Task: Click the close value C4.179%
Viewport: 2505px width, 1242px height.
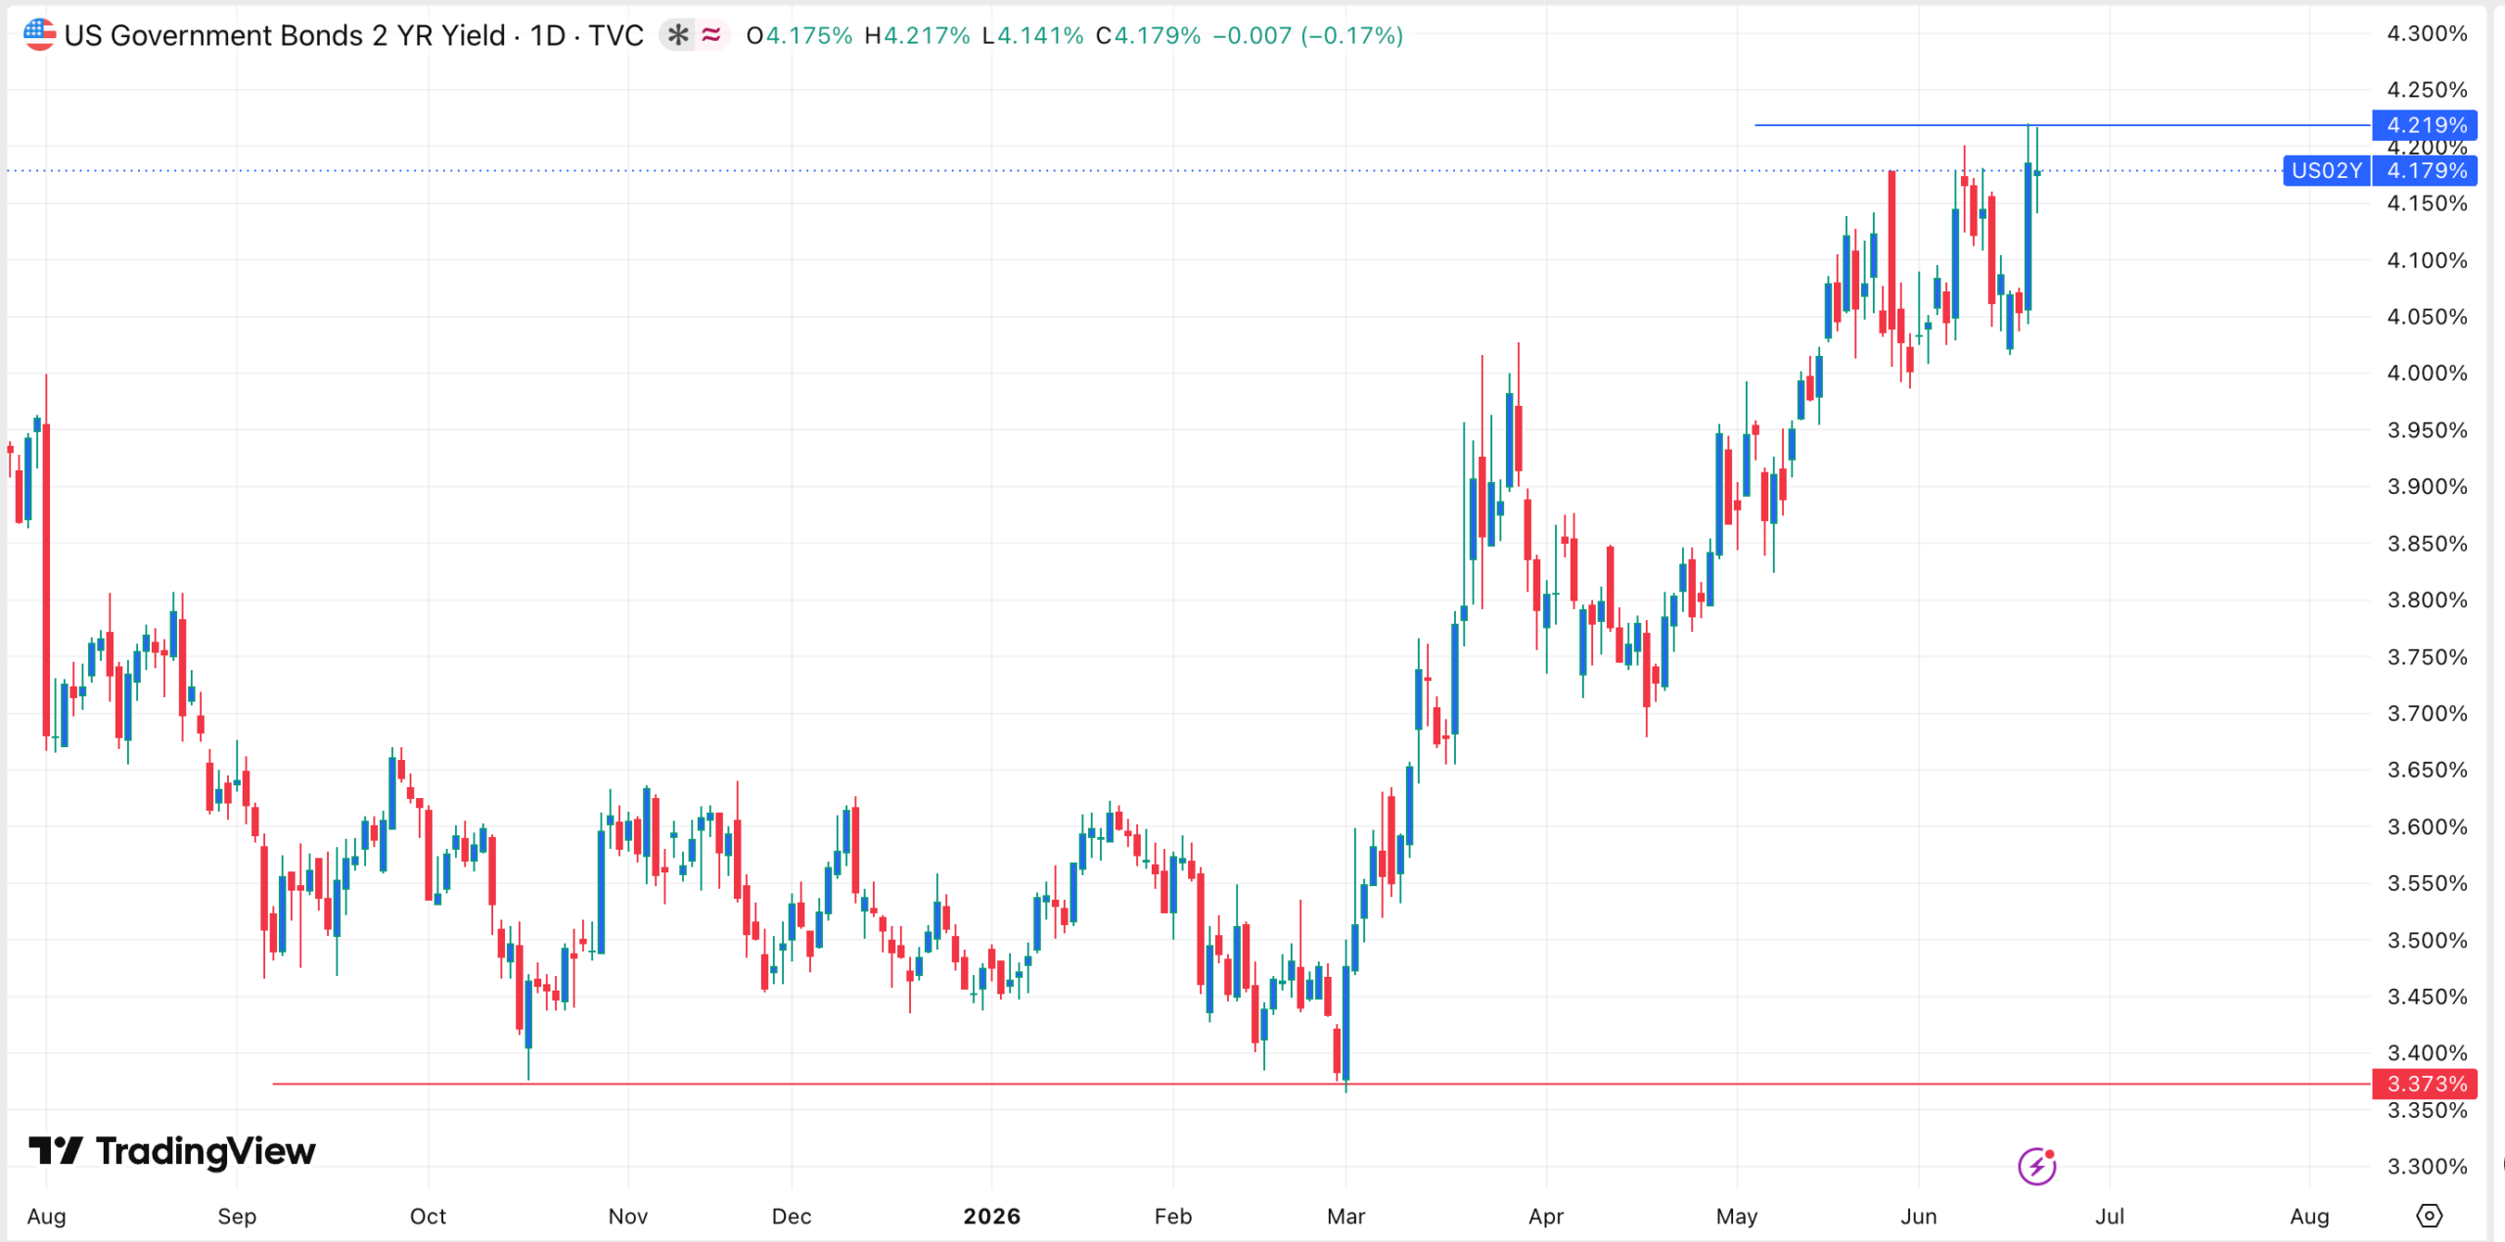Action: coord(1148,35)
